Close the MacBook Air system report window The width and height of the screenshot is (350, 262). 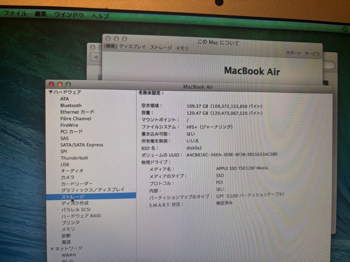click(51, 84)
